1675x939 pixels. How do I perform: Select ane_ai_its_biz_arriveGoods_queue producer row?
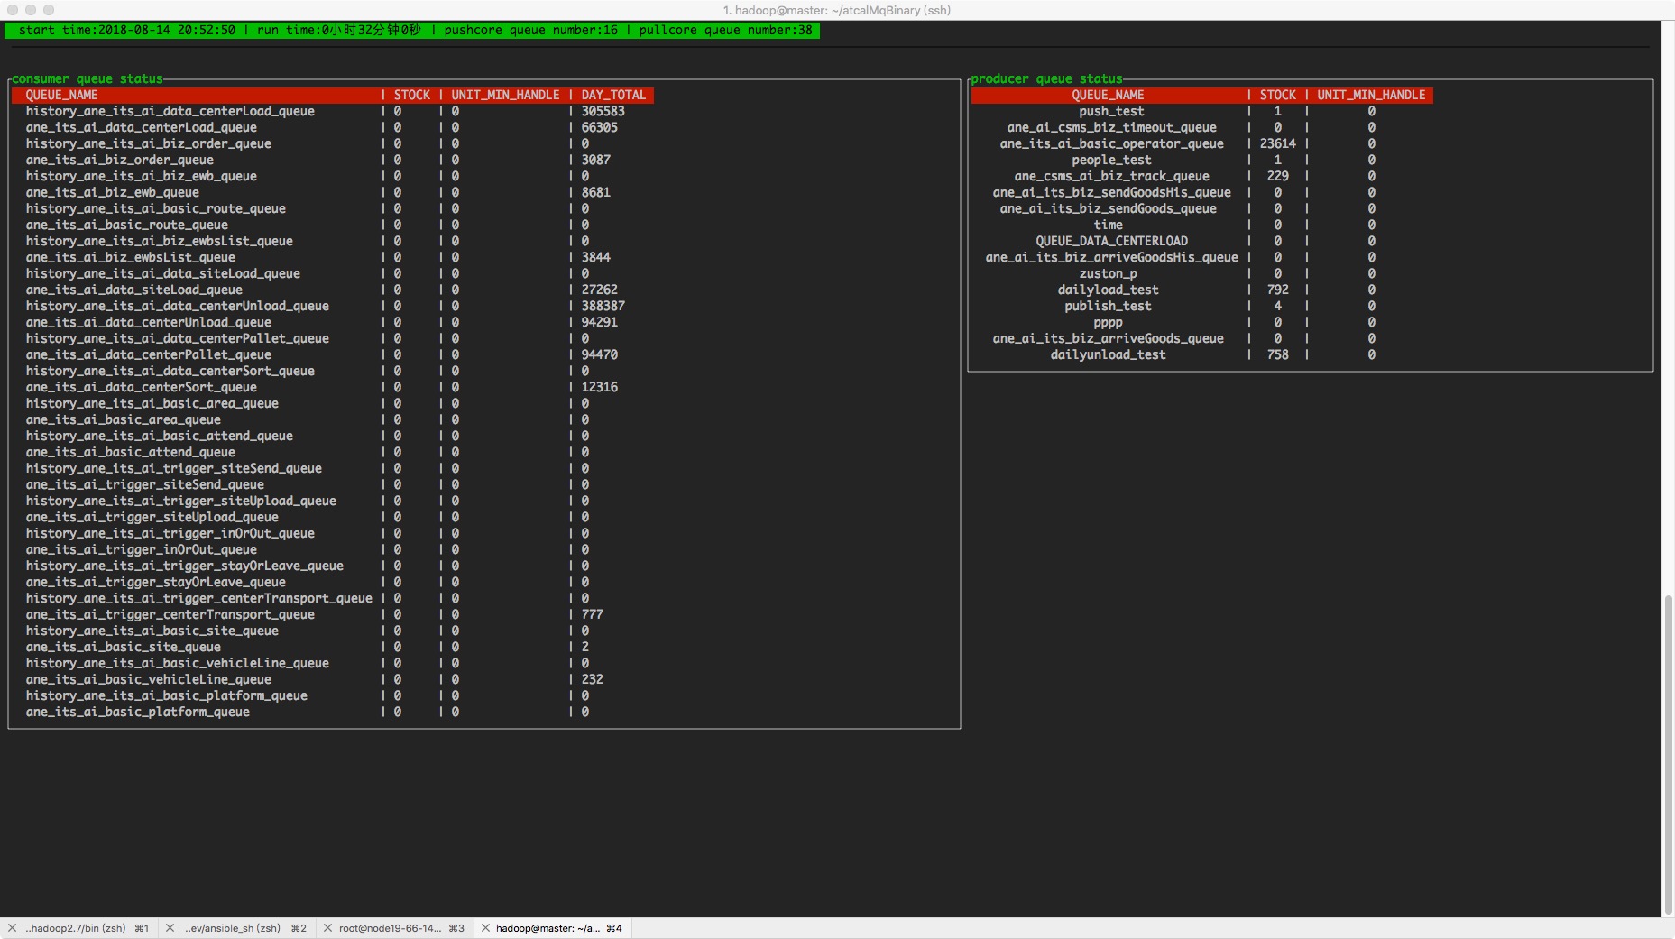click(x=1108, y=338)
